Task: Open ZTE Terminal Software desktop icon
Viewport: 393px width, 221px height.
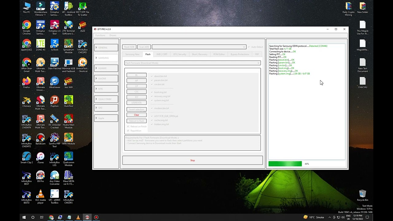Action: point(68,28)
